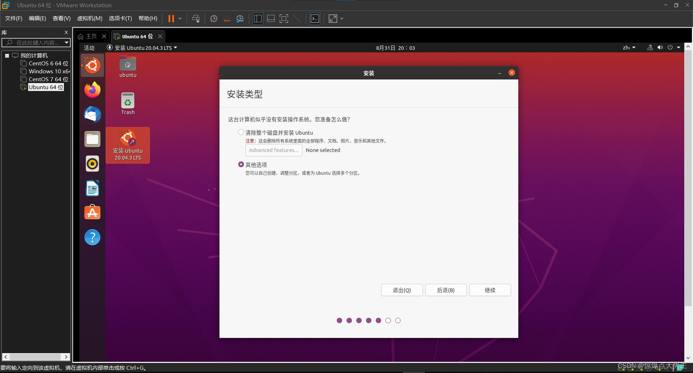Toggle the library sidebar view icon
The height and width of the screenshot is (373, 693).
258,18
